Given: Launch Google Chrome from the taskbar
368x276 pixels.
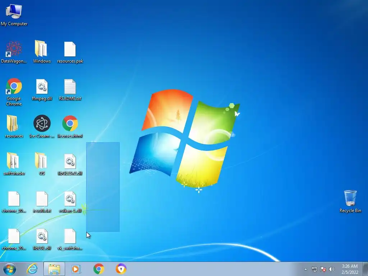Looking at the screenshot, I should pos(99,269).
